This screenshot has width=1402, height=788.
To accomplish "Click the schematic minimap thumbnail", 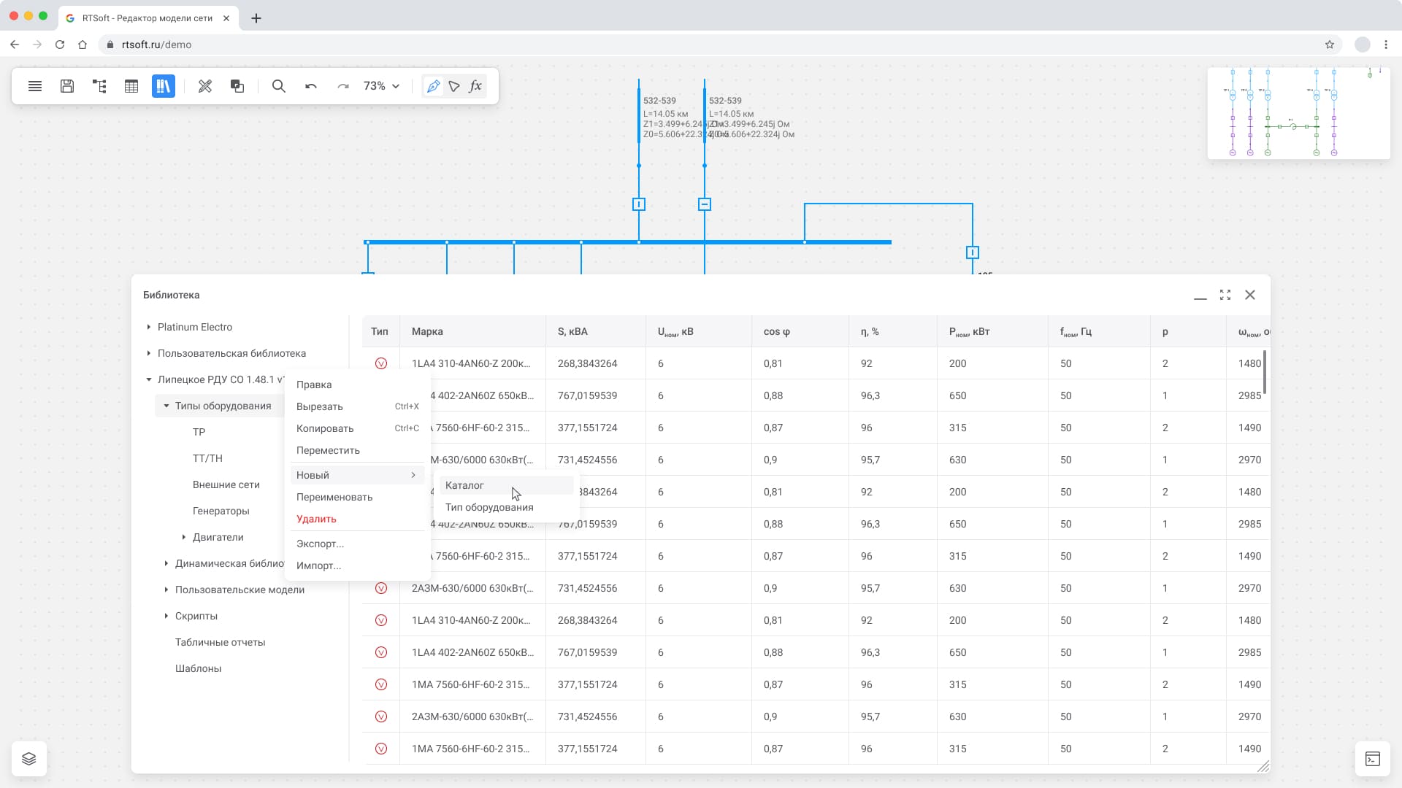I will click(x=1298, y=113).
